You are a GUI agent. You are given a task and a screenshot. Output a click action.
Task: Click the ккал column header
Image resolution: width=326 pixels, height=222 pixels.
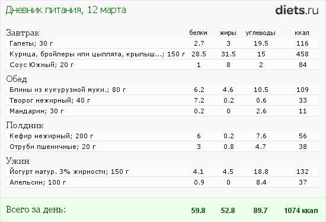coord(302,33)
